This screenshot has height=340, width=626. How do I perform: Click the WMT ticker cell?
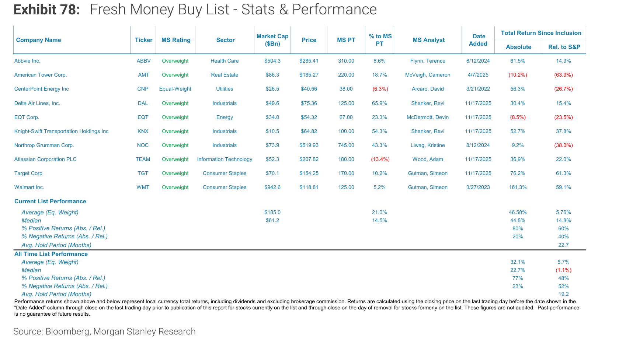(x=143, y=187)
